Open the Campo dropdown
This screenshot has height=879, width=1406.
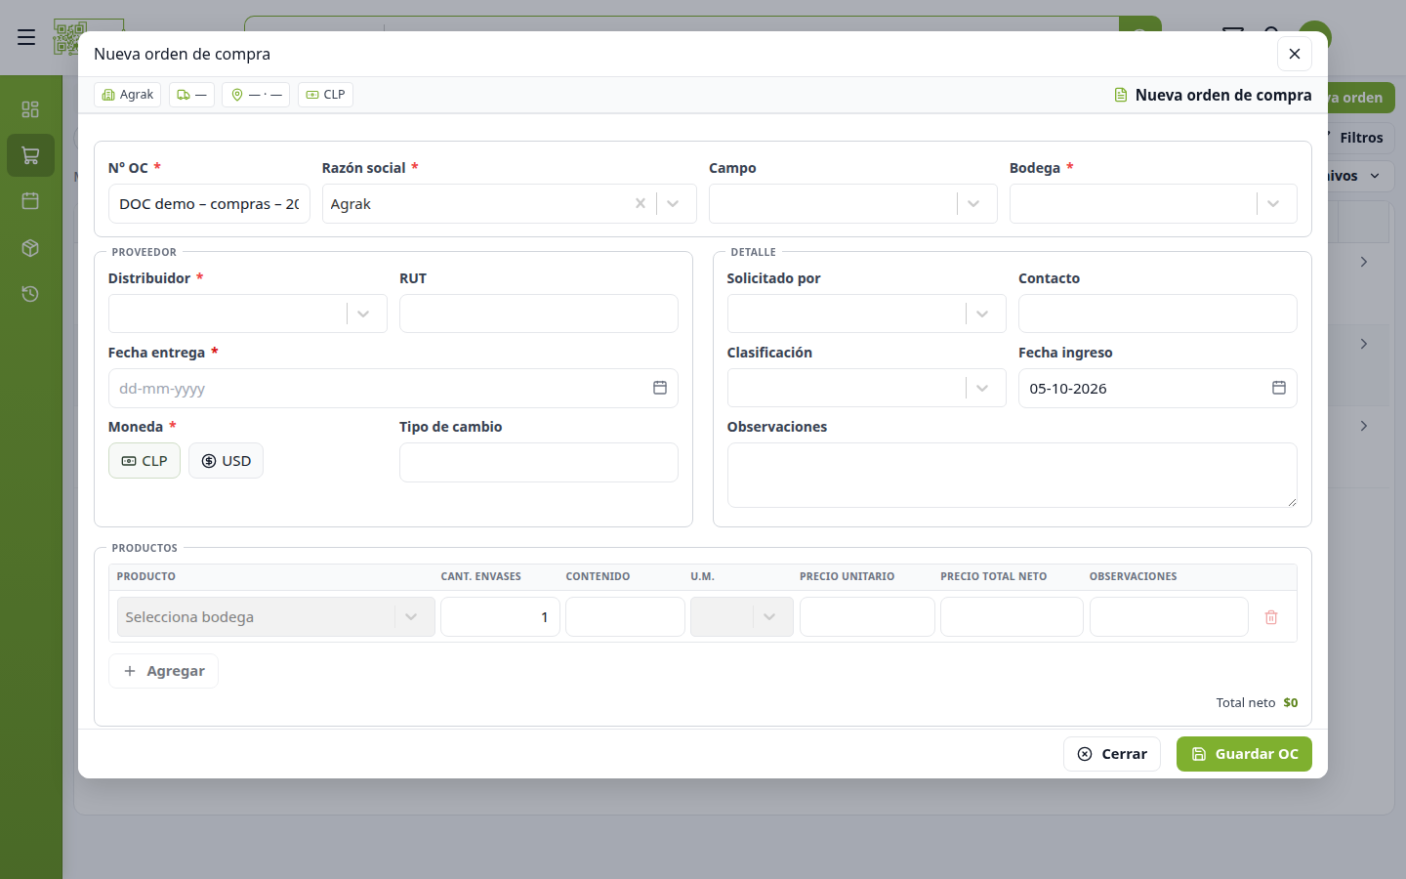click(973, 204)
